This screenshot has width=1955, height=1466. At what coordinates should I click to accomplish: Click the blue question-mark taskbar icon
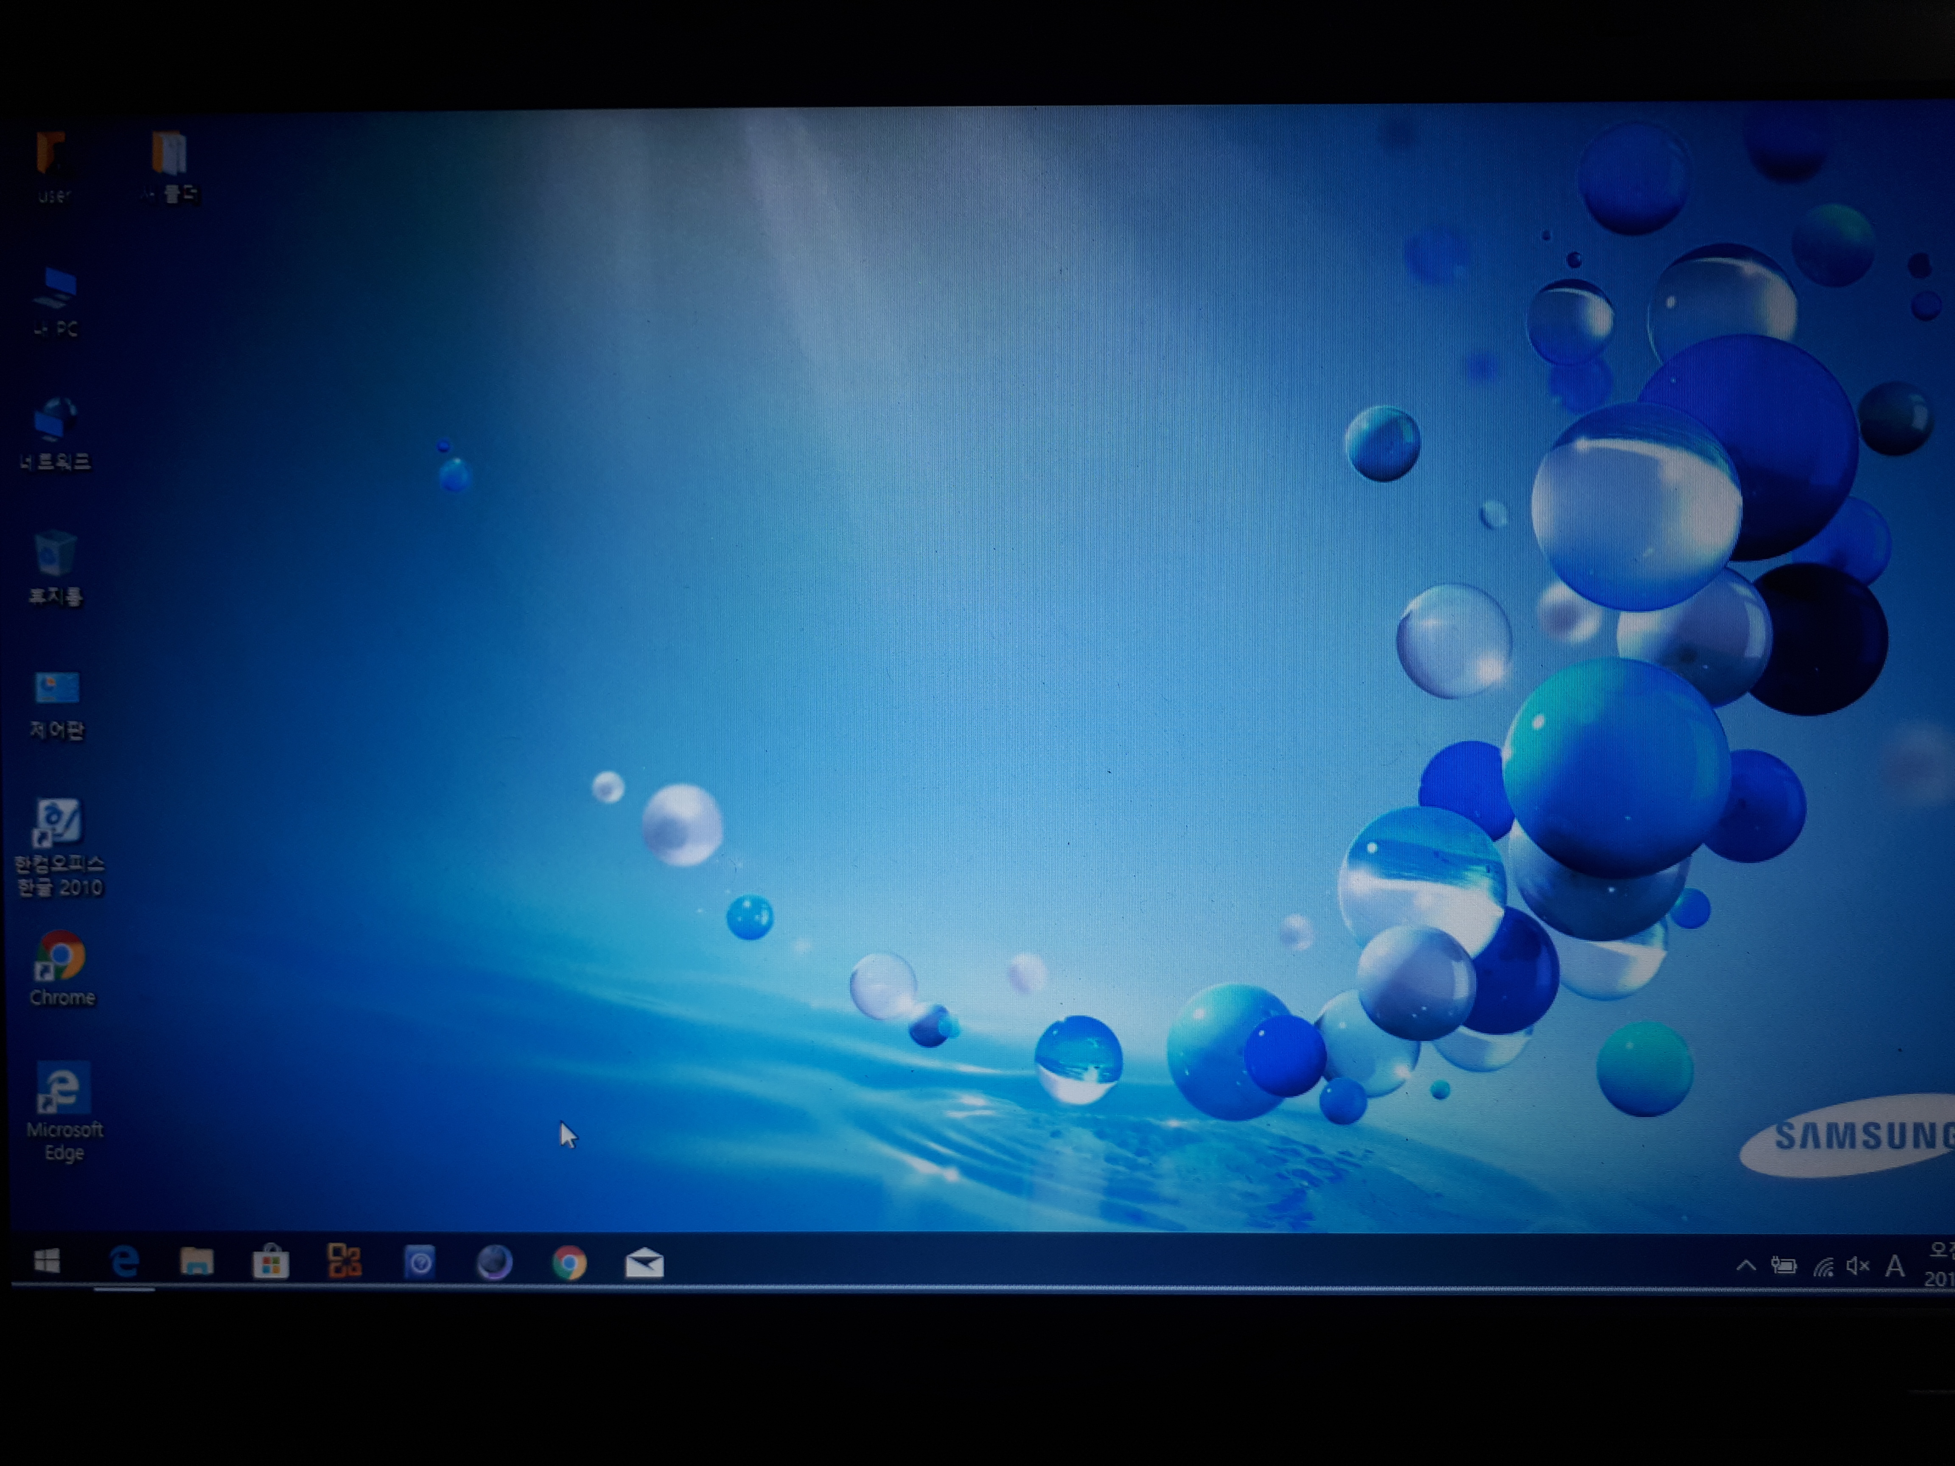tap(420, 1263)
